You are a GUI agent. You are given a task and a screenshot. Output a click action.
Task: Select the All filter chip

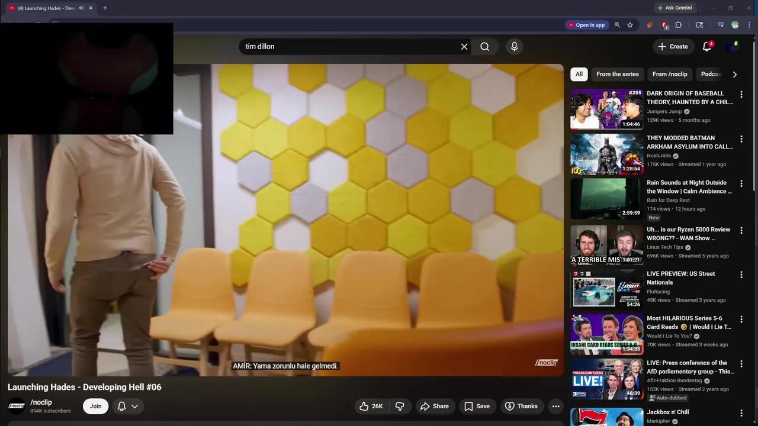579,74
